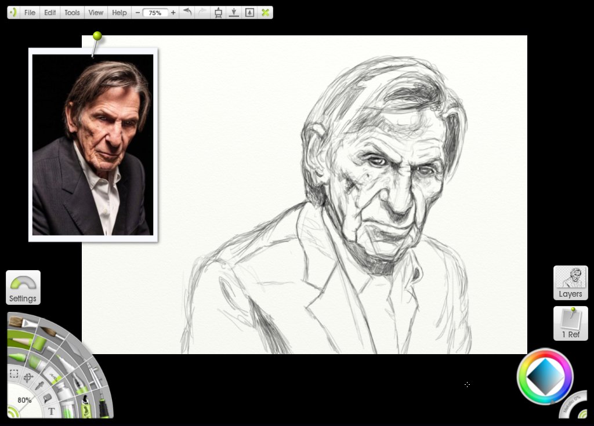Open the File menu
594x426 pixels.
coord(30,13)
